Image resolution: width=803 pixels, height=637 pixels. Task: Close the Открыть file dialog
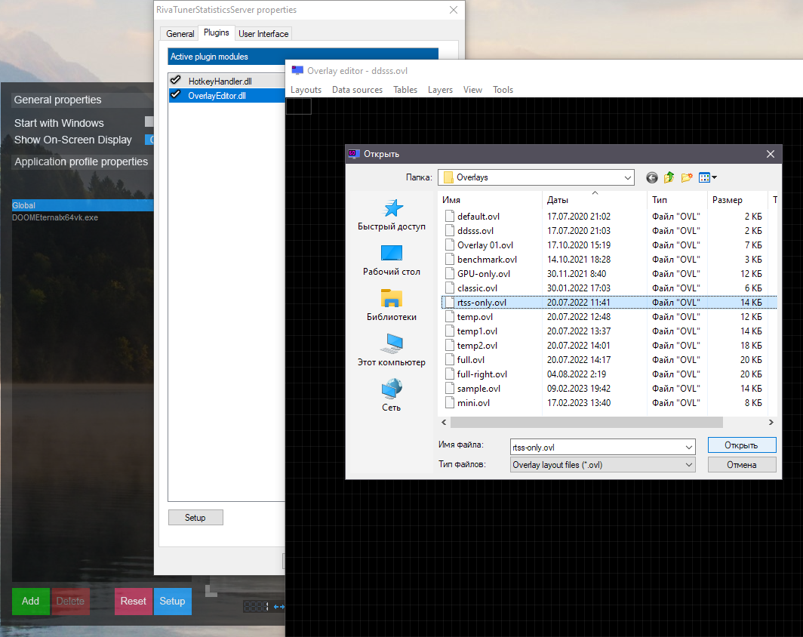click(x=770, y=154)
